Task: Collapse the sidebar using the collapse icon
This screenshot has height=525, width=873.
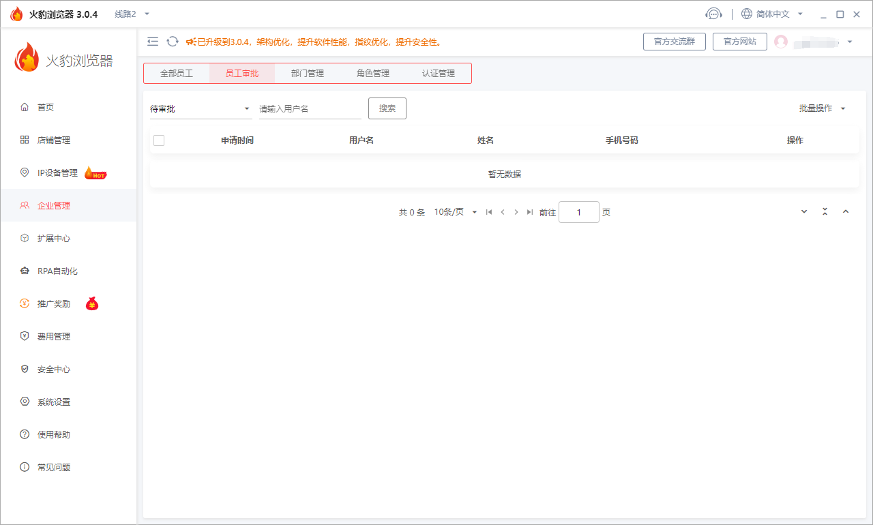Action: tap(153, 41)
